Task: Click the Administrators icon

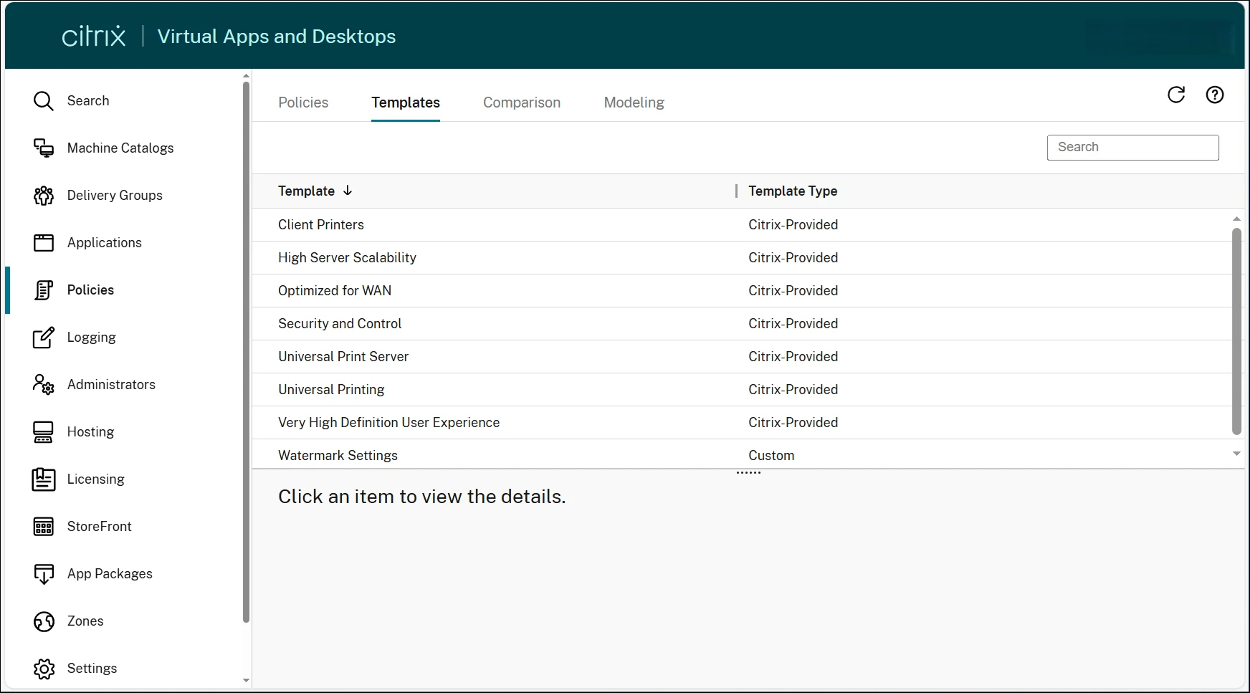Action: (44, 385)
